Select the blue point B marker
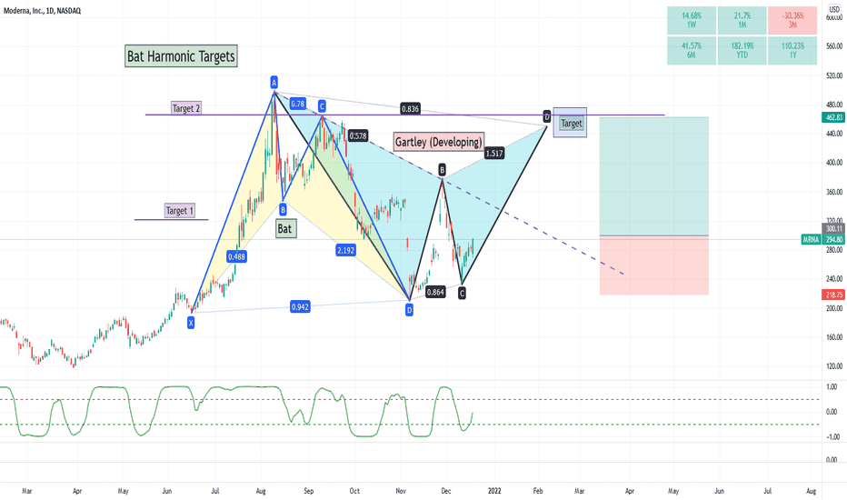Viewport: 847px width, 500px height. (x=283, y=209)
